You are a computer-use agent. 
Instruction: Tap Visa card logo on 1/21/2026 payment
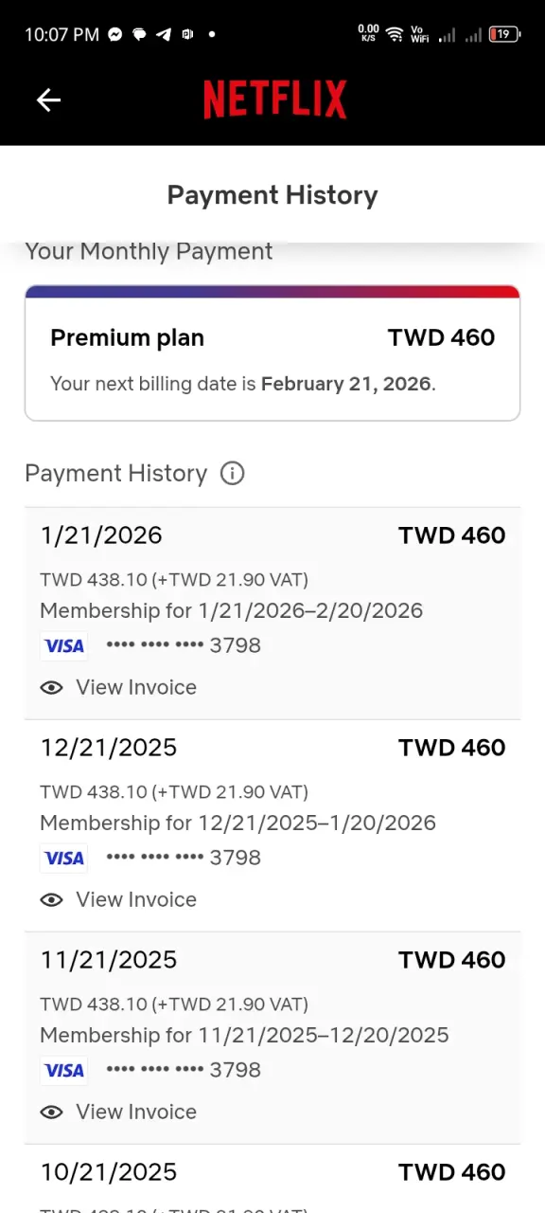[64, 645]
